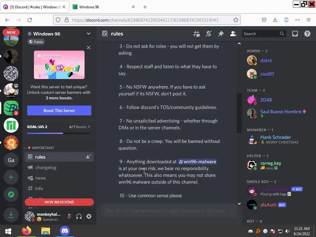Image resolution: width=316 pixels, height=237 pixels.
Task: Open the Manjaro green server icon
Action: [11, 125]
